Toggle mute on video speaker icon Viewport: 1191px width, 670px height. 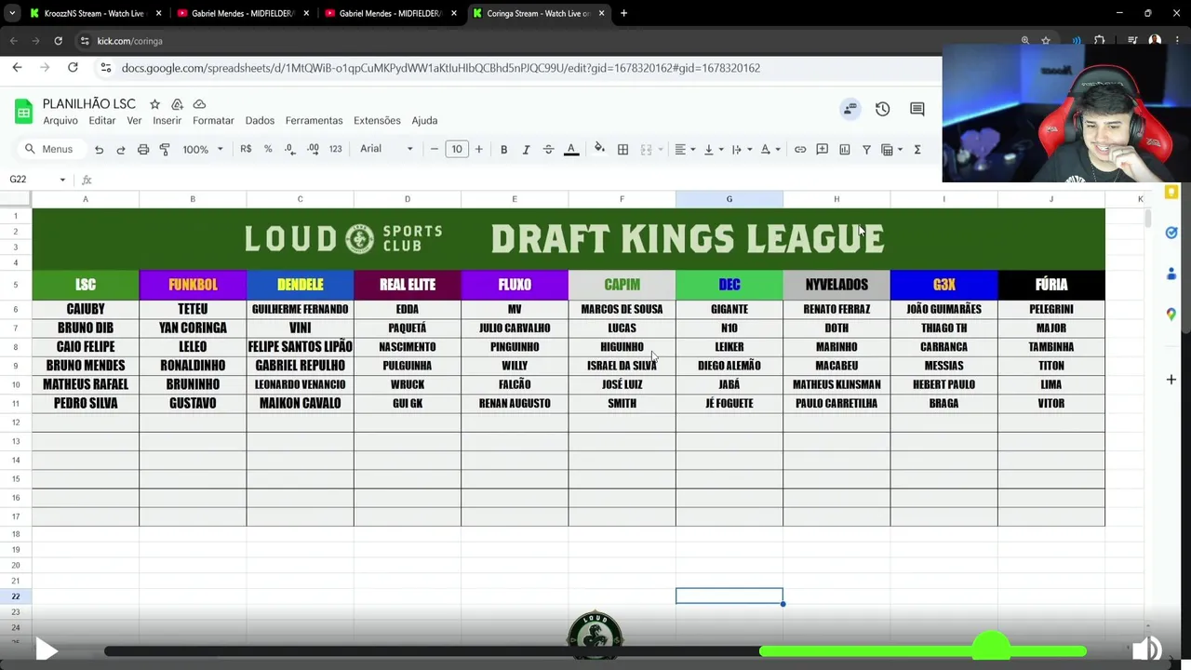[x=1146, y=650]
